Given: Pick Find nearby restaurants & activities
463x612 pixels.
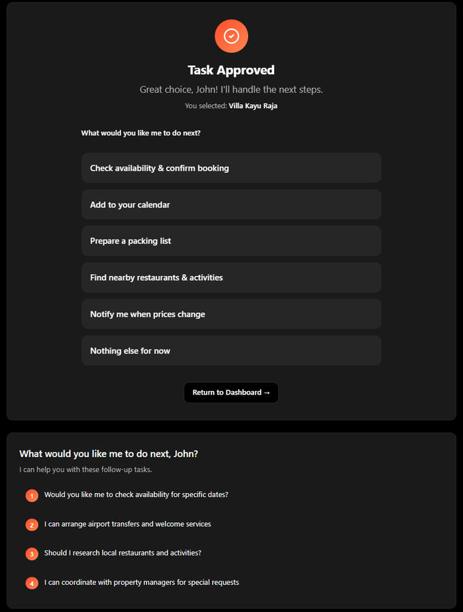Looking at the screenshot, I should (231, 277).
